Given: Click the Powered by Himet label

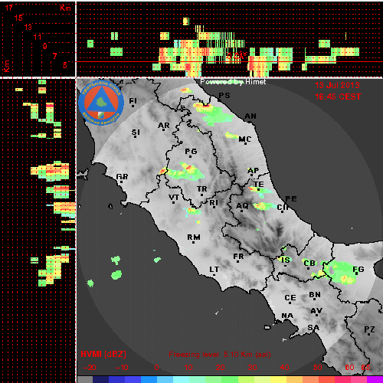Looking at the screenshot, I should [233, 82].
